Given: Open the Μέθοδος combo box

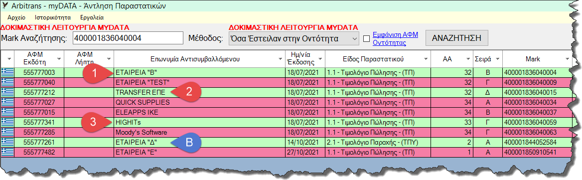Looking at the screenshot, I should tap(293, 38).
